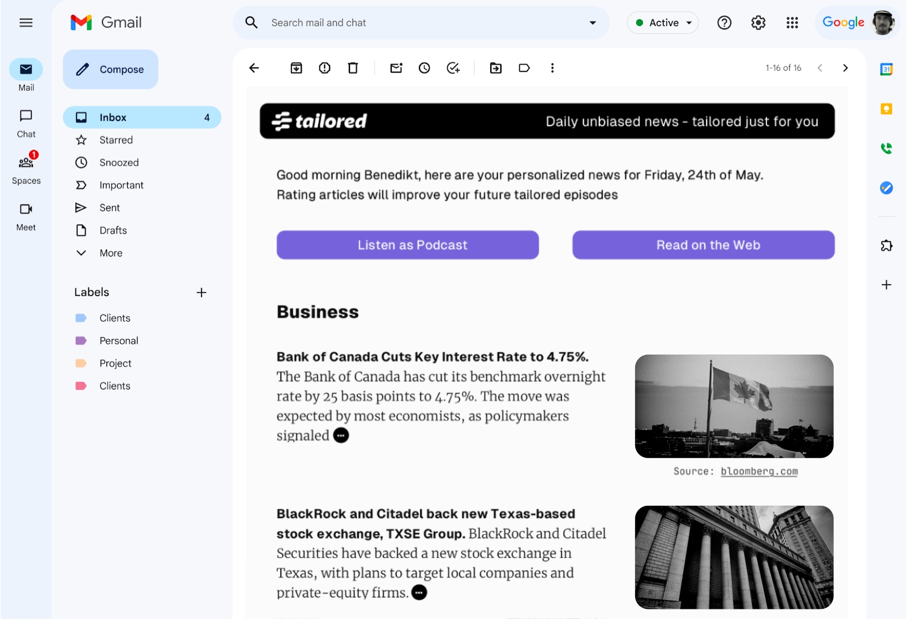Add this email to Tasks
Image resolution: width=908 pixels, height=619 pixels.
coord(453,68)
